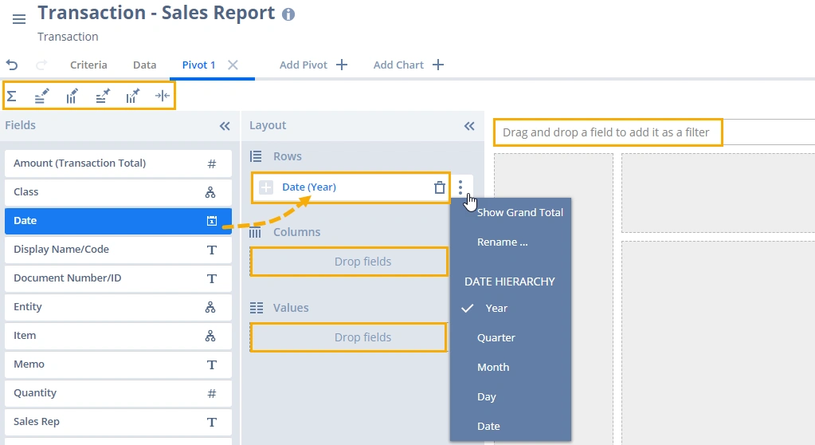Click the collapse-width arrows toolbar icon
The height and width of the screenshot is (445, 815).
pyautogui.click(x=163, y=96)
